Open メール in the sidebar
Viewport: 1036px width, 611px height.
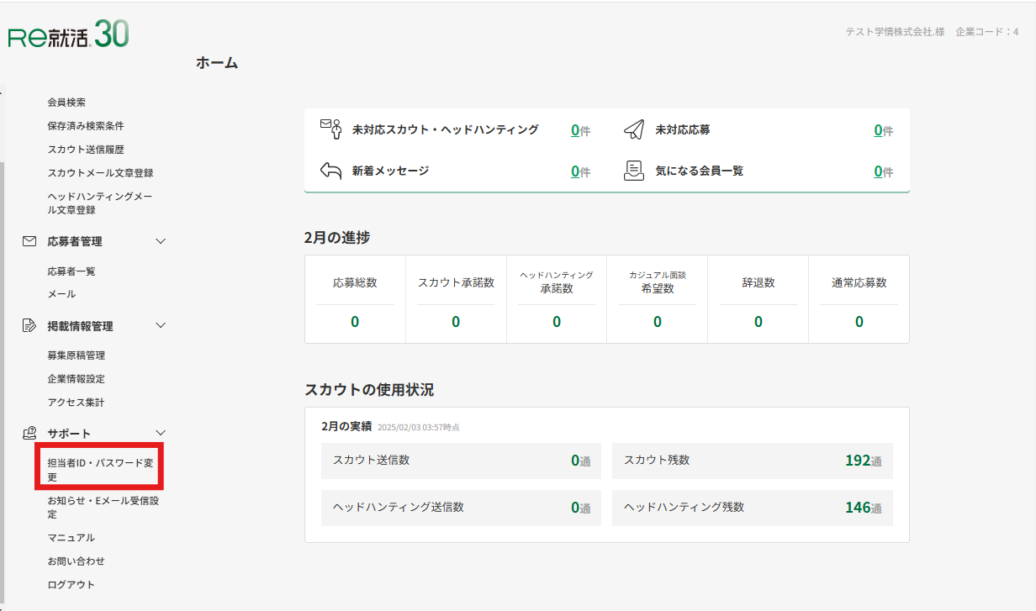pyautogui.click(x=61, y=294)
